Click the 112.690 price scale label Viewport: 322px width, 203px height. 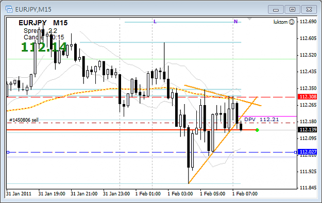308,22
